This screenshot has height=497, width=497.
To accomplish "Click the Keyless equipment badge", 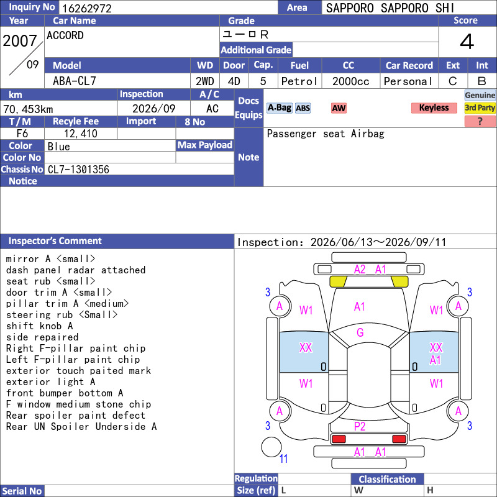I will pos(434,108).
